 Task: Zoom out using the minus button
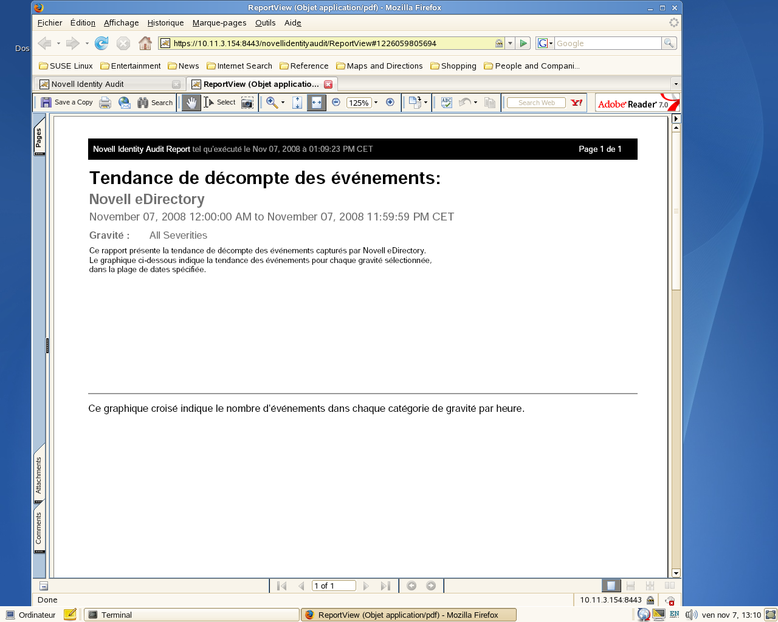click(336, 103)
